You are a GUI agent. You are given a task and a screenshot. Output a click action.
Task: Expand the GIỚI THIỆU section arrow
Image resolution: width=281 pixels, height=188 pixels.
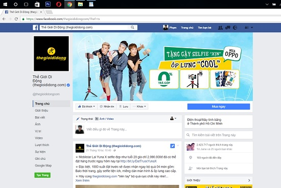[249, 180]
